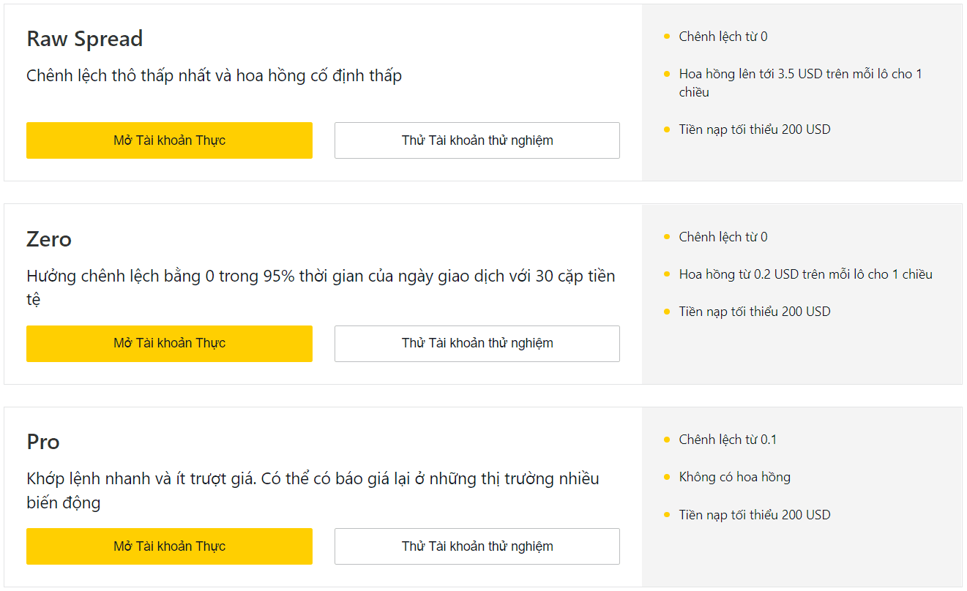Click the bullet 'Chênh lệch từ 0.1'
This screenshot has width=967, height=591.
728,440
